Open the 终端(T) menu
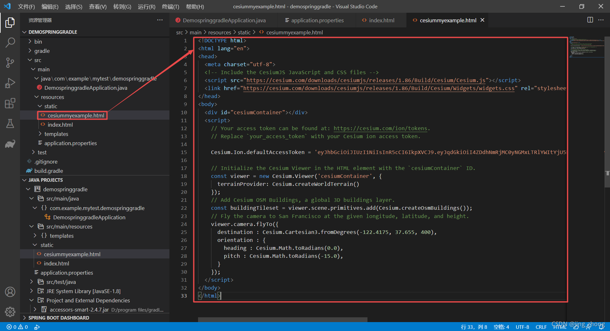This screenshot has width=610, height=331. 170,7
